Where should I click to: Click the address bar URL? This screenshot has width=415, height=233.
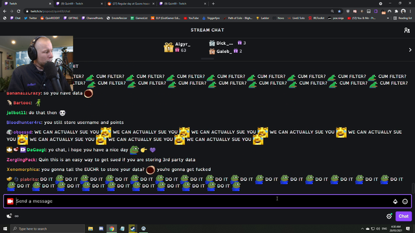pos(51,12)
